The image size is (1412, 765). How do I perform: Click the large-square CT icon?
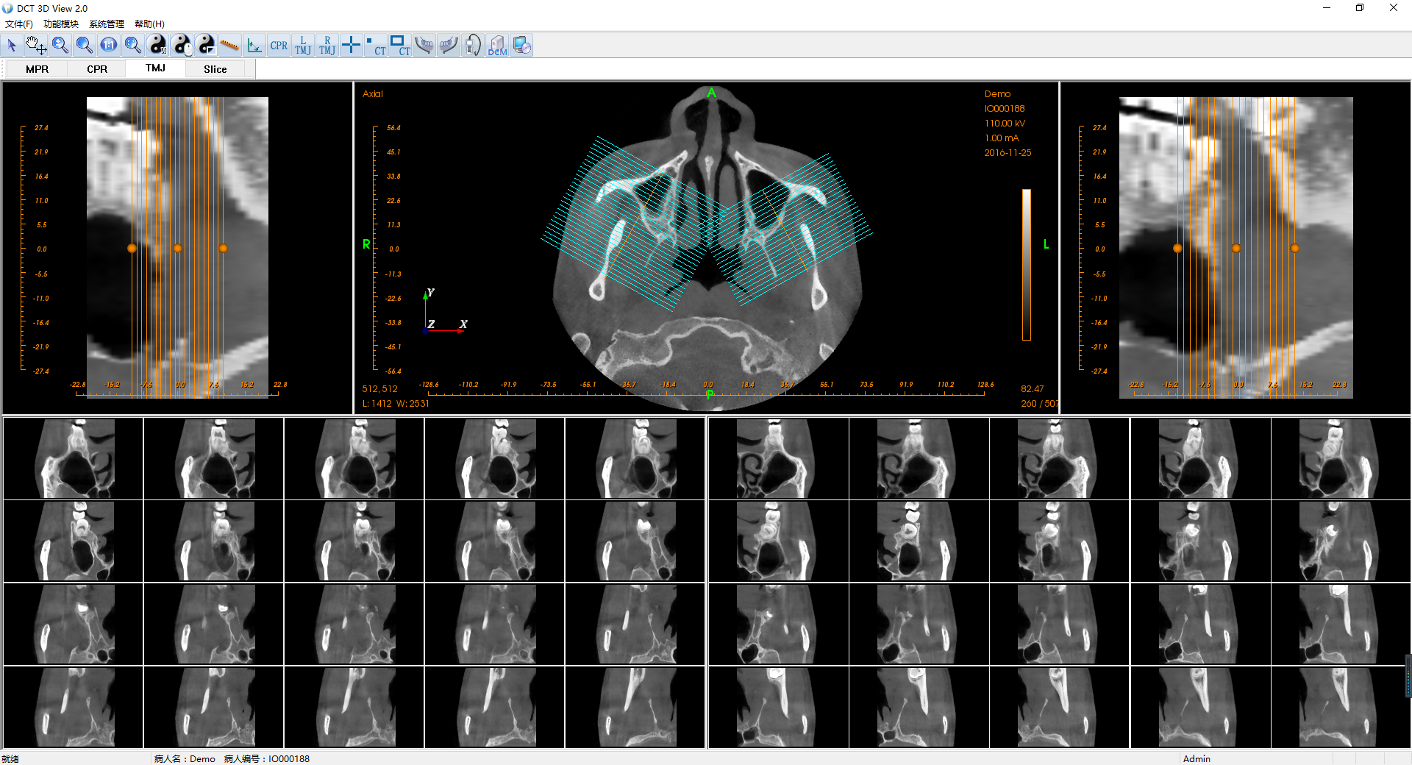coord(400,46)
